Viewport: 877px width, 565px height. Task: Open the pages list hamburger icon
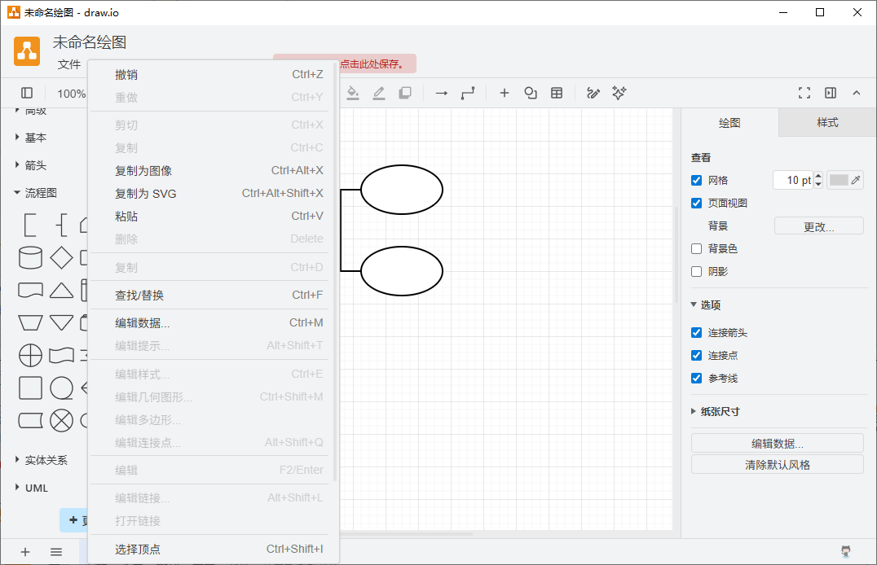pyautogui.click(x=56, y=552)
